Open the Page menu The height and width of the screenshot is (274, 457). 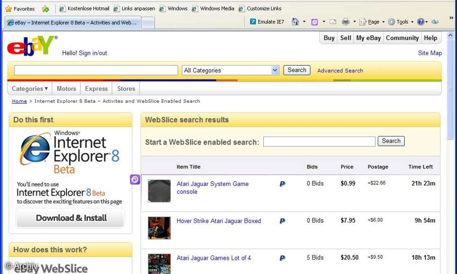(372, 22)
